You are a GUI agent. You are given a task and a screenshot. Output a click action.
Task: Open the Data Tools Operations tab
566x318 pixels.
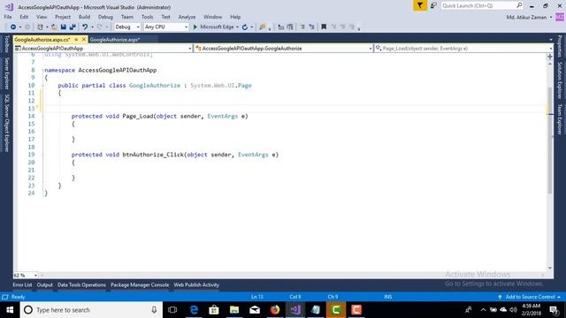(81, 284)
